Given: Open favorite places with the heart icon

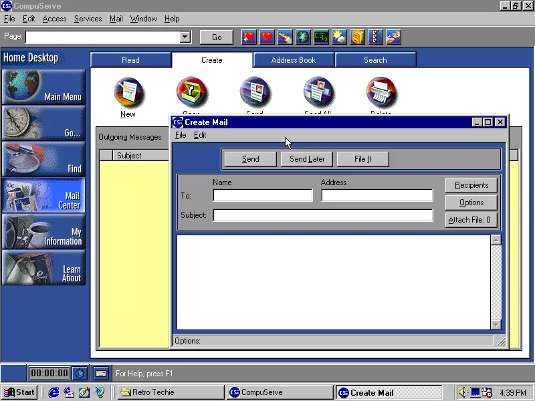Looking at the screenshot, I should tap(267, 37).
